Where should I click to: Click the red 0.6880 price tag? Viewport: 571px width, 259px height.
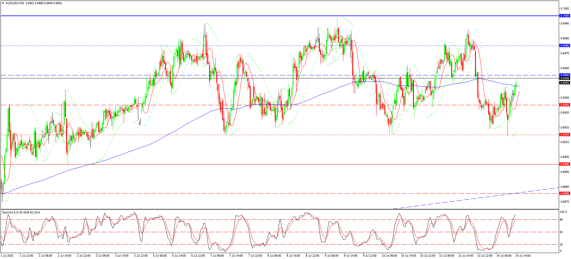click(x=564, y=193)
